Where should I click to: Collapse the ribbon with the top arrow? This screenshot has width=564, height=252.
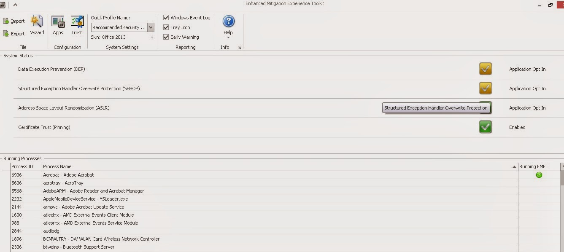point(15,5)
